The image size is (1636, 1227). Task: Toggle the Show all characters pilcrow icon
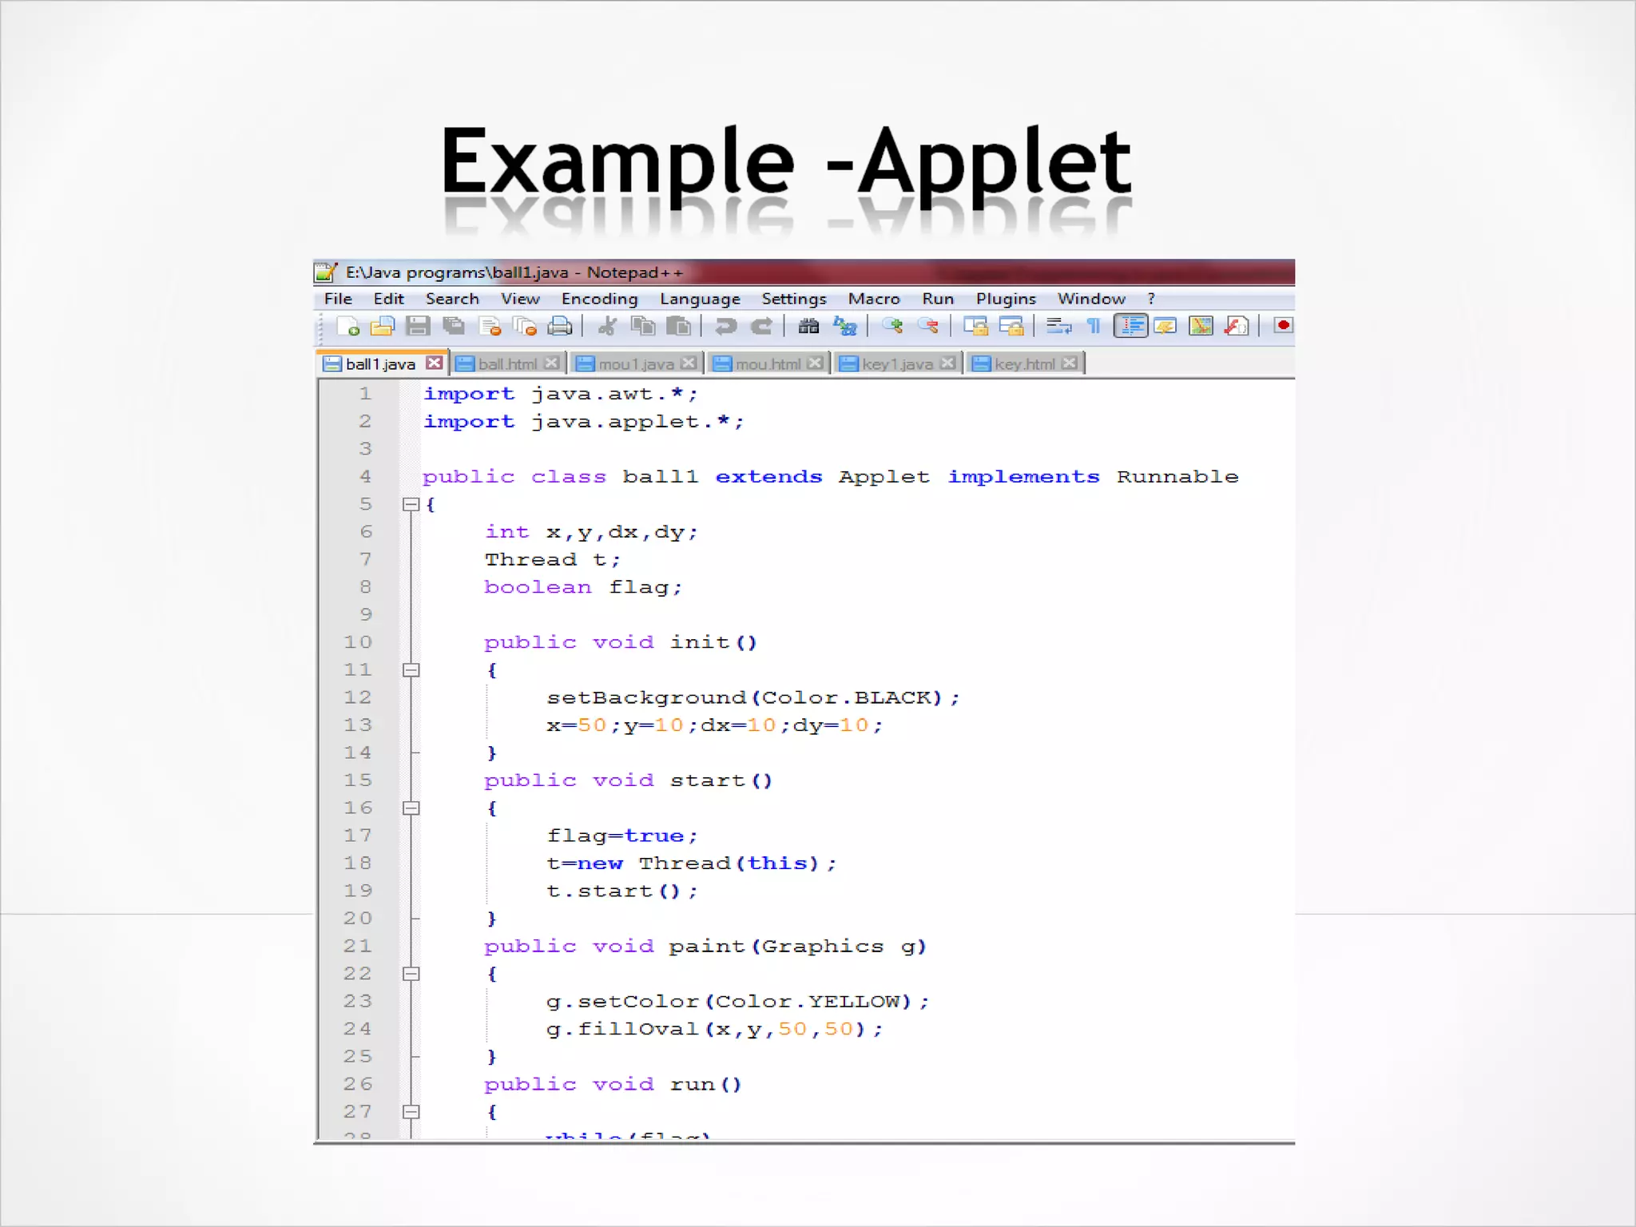(x=1094, y=326)
